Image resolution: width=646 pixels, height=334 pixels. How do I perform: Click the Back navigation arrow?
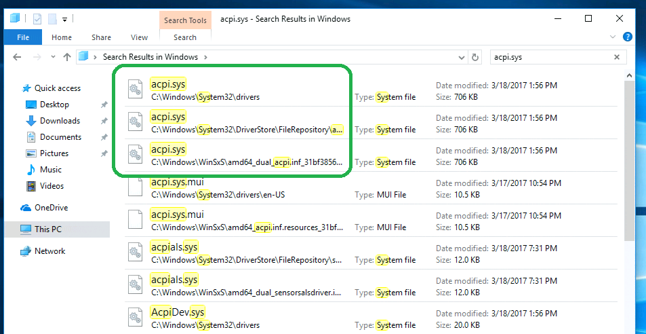[x=17, y=57]
